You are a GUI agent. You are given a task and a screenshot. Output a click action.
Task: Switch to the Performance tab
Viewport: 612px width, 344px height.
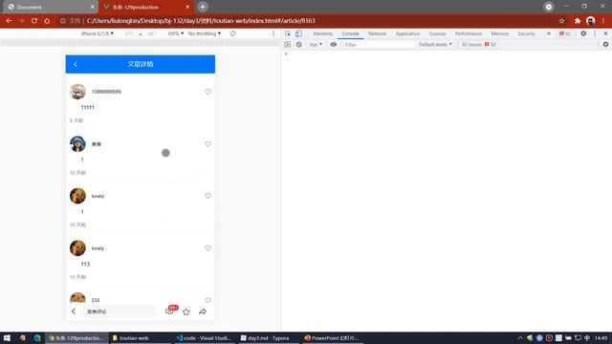click(x=468, y=33)
